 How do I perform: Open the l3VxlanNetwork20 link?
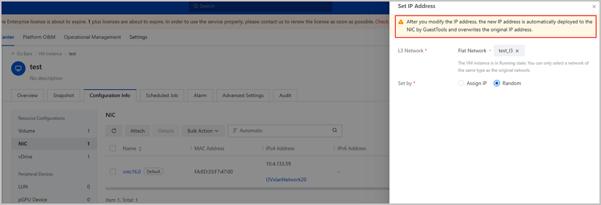pyautogui.click(x=285, y=179)
